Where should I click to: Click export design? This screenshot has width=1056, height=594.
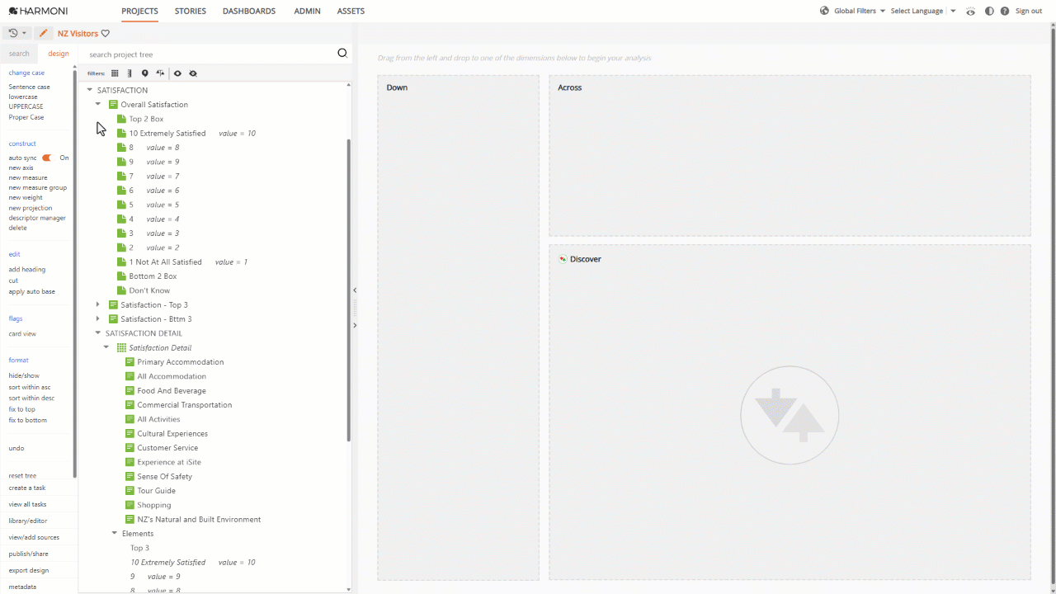pyautogui.click(x=29, y=570)
